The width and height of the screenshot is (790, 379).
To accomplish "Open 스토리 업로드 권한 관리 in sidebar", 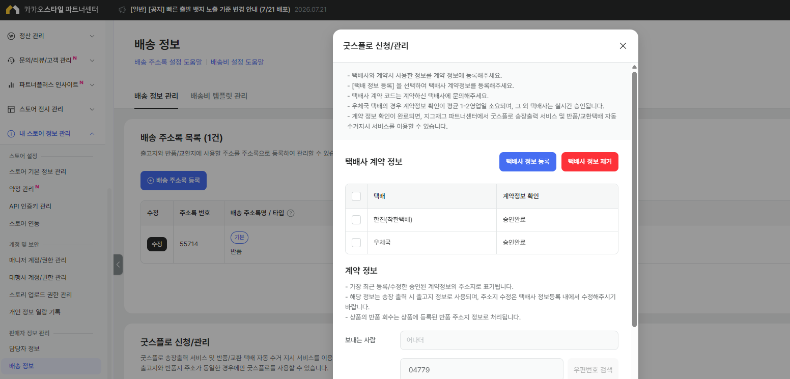I will point(41,295).
